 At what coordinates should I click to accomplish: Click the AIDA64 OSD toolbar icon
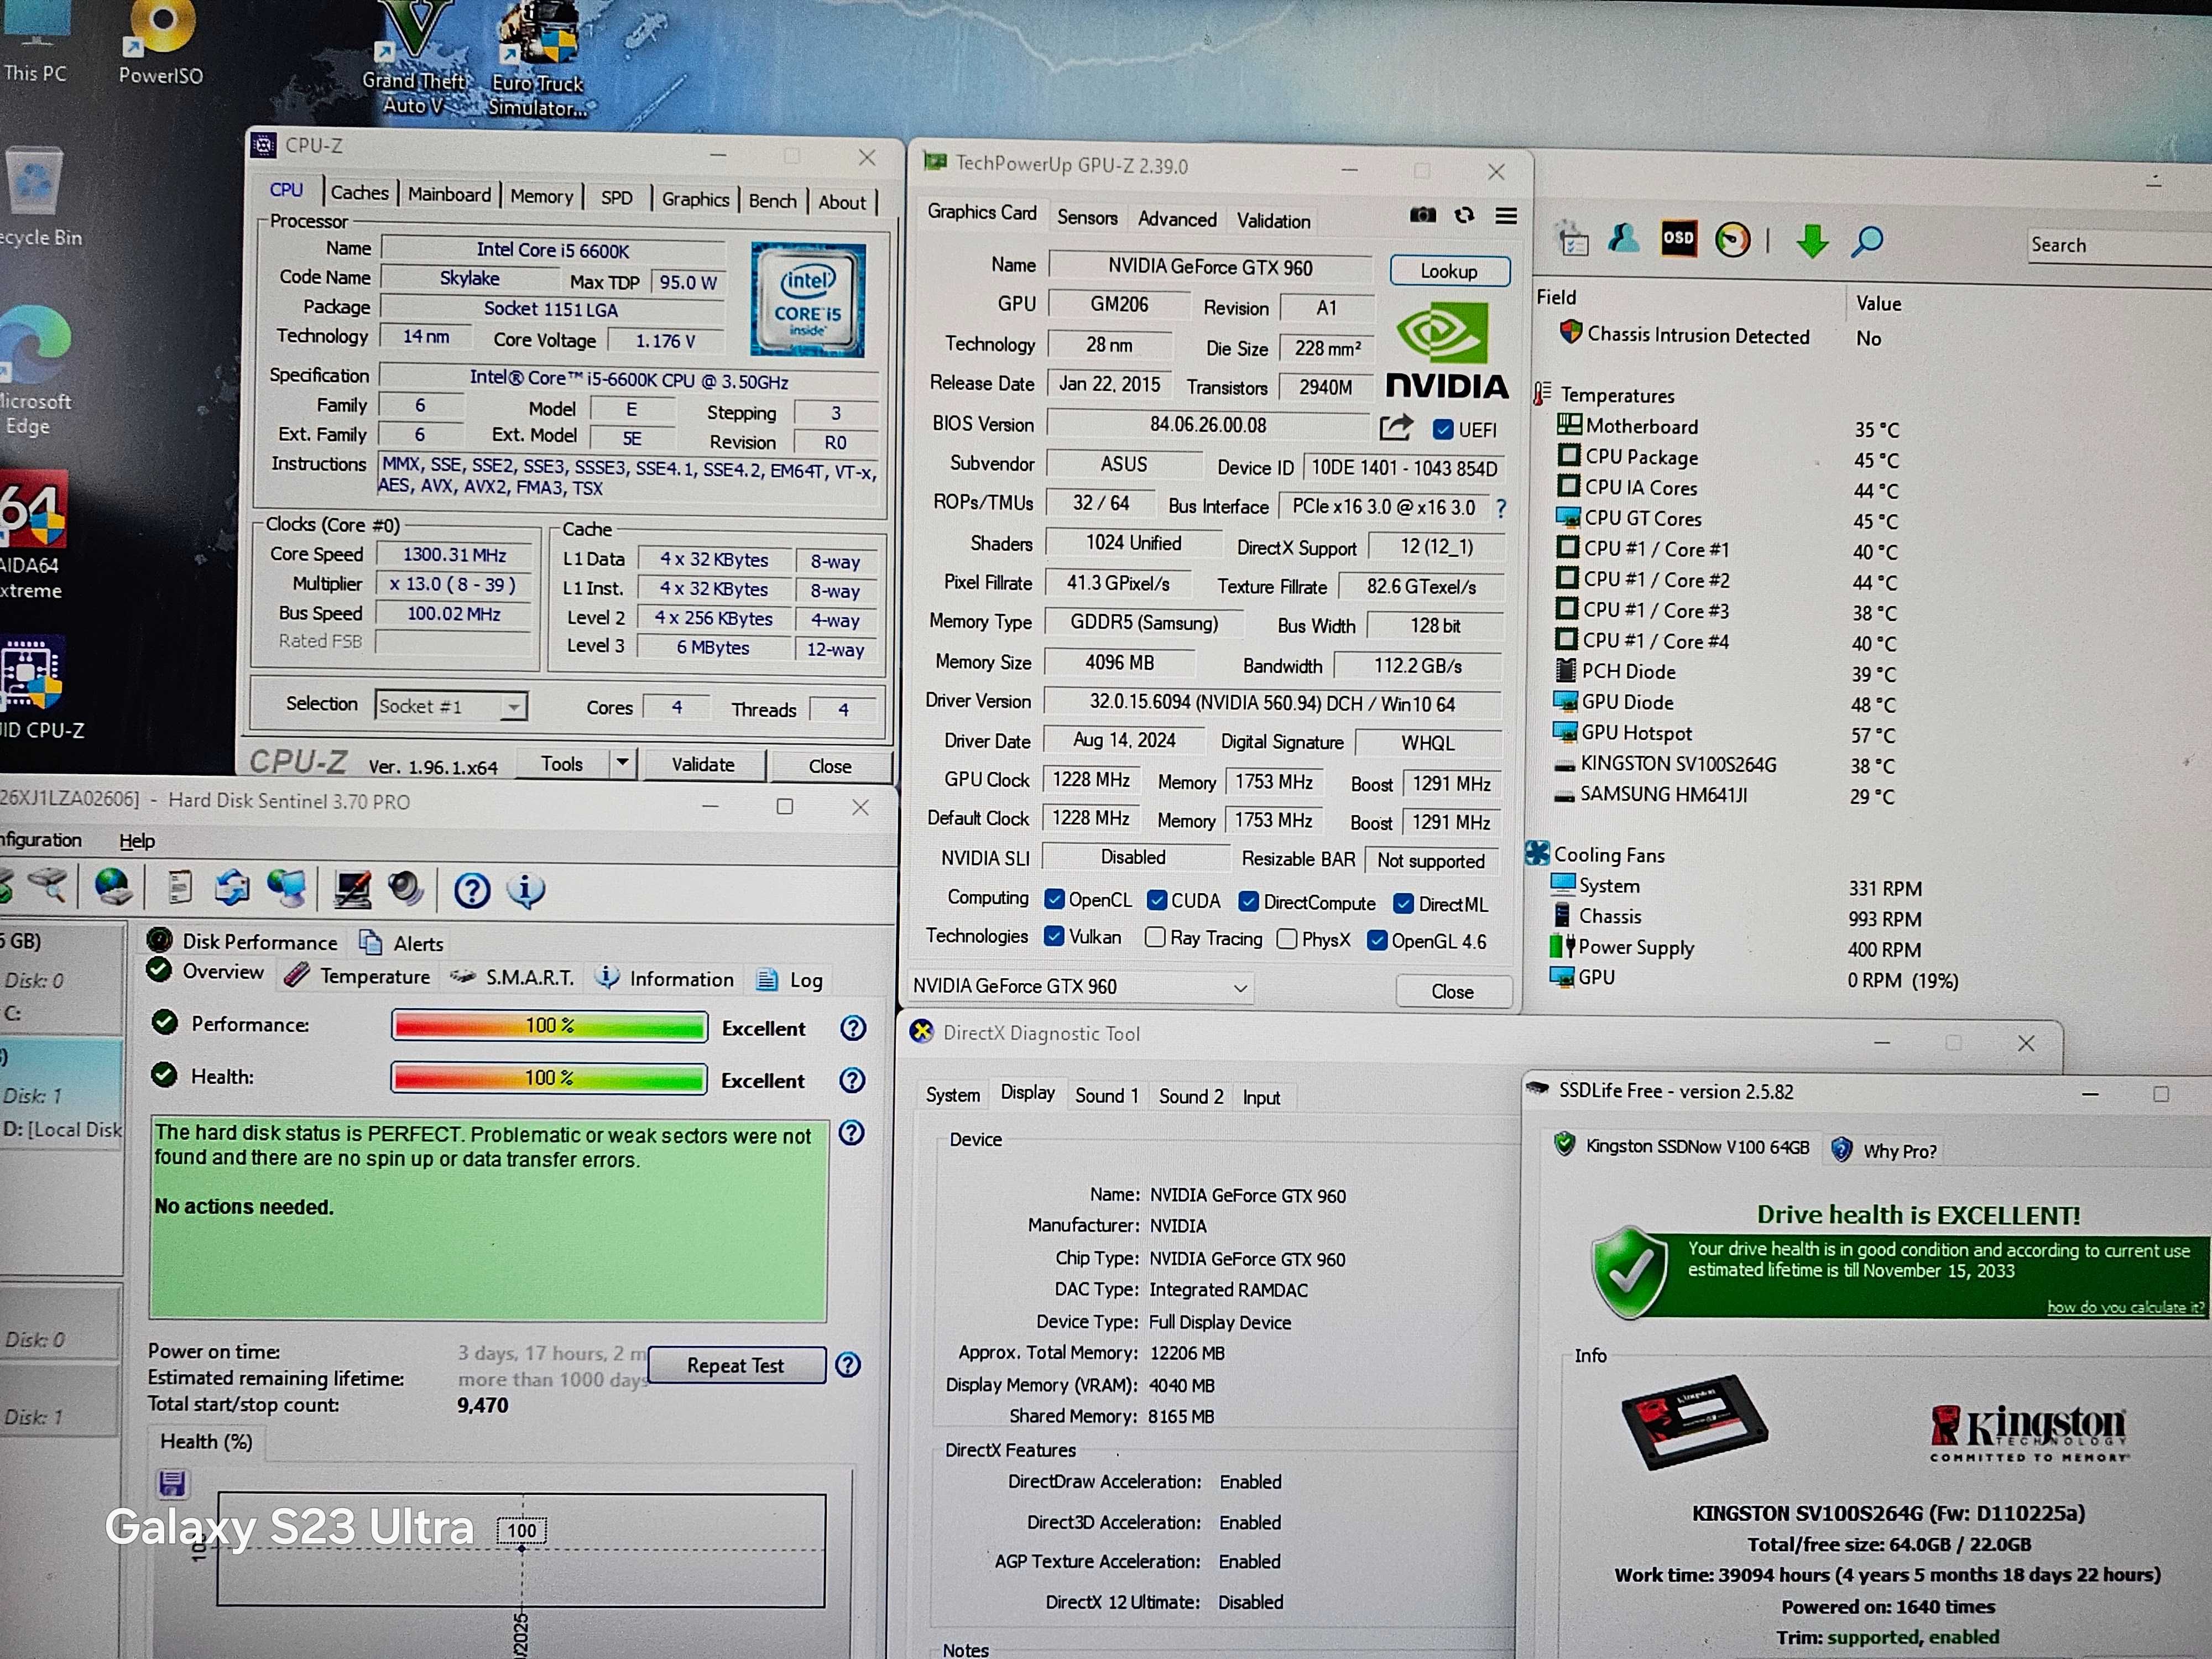[x=1678, y=238]
